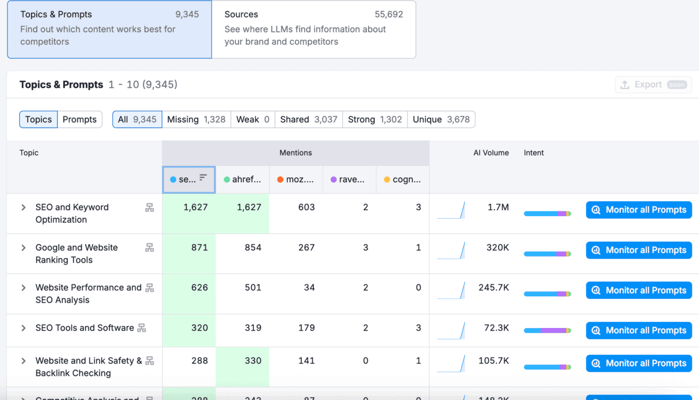Screen dimensions: 699x400
Task: Filter by Missing topics
Action: pos(196,120)
